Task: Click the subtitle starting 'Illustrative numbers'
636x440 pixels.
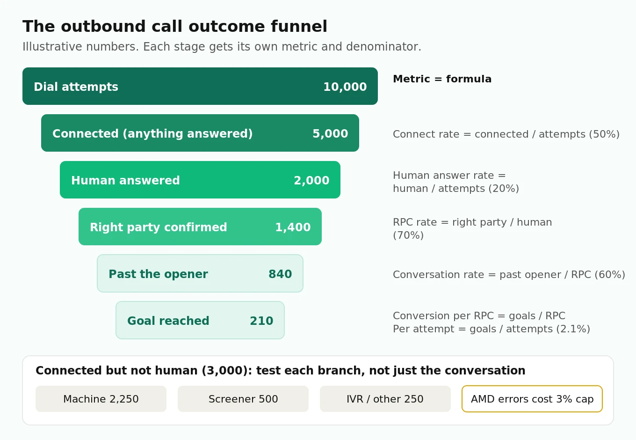Action: [222, 47]
